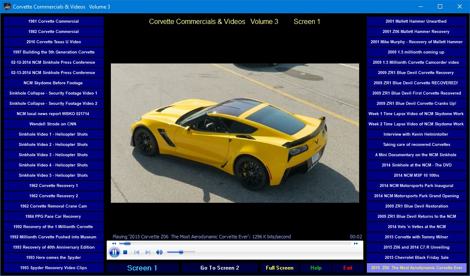Screen dimensions: 470x276
Task: Open 1962 Corvette Recovery 2
Action: point(54,196)
